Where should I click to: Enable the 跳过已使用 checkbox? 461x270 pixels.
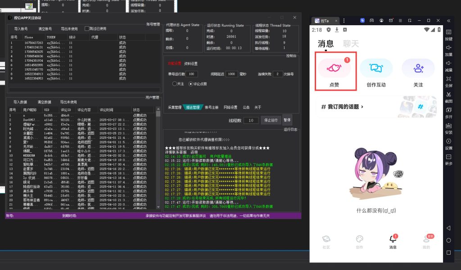click(86, 28)
